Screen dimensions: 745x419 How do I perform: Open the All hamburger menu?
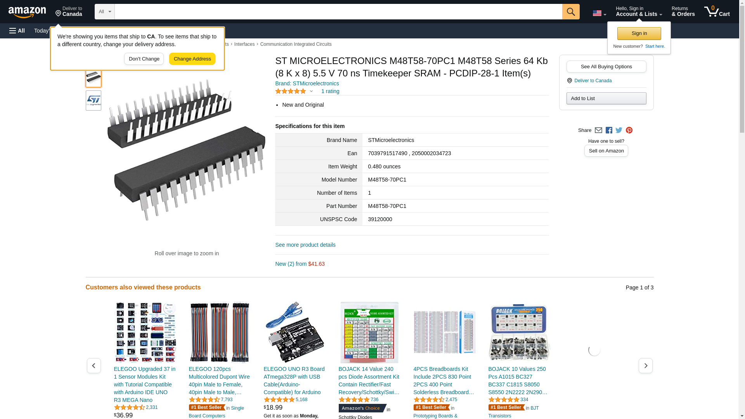click(17, 31)
